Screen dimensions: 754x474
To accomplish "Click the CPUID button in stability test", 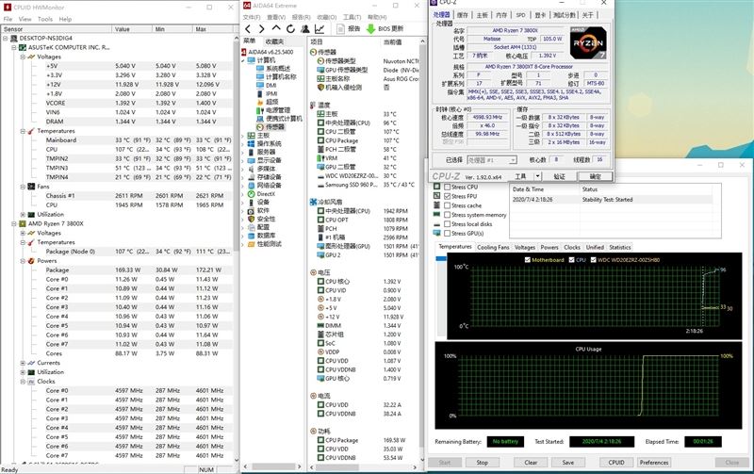I will [x=616, y=463].
